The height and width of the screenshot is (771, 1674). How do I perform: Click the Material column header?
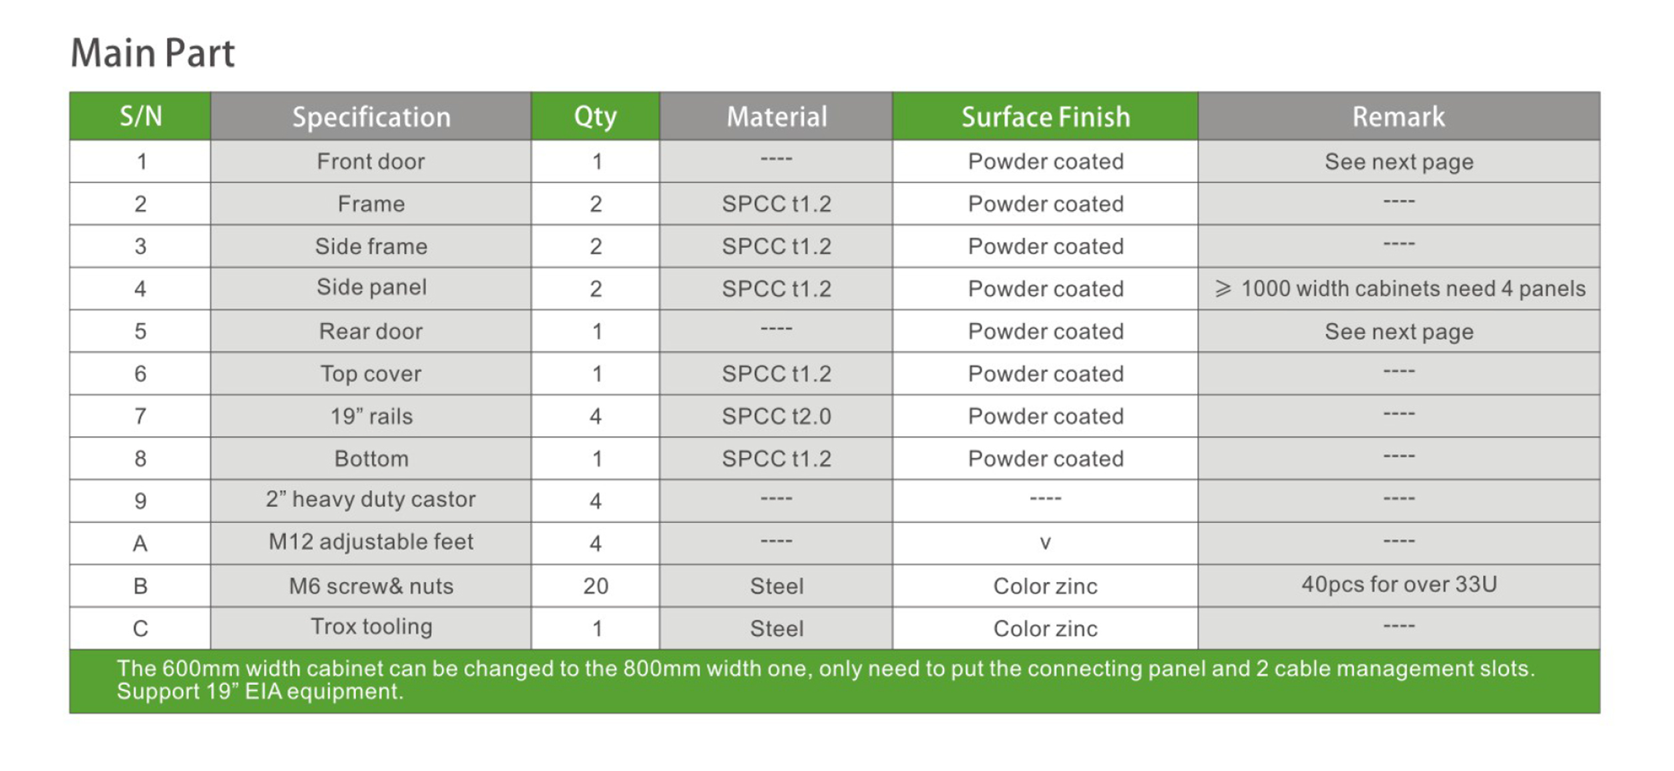pyautogui.click(x=776, y=117)
